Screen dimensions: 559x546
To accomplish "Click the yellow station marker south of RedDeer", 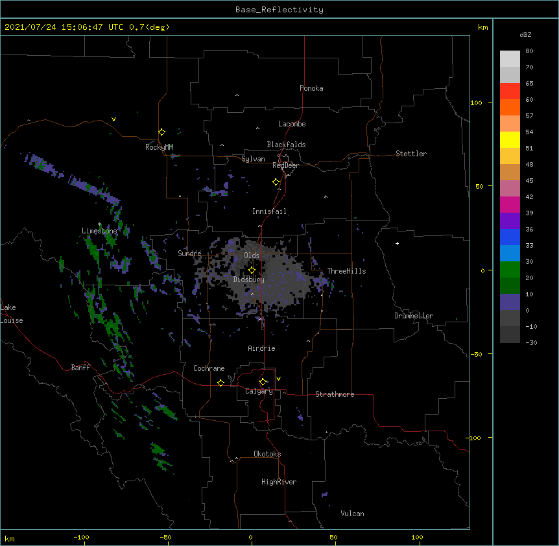I will point(276,182).
